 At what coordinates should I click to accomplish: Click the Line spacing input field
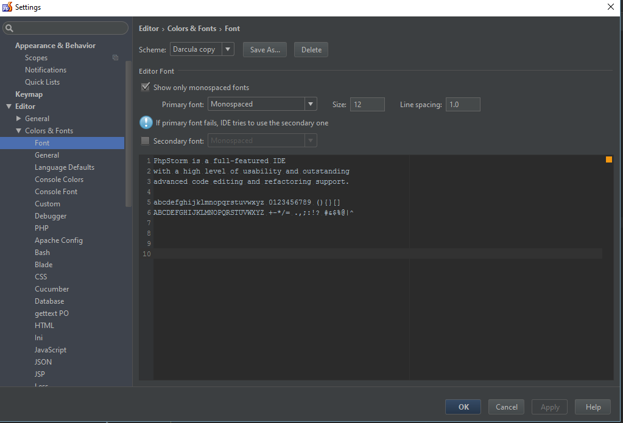(462, 104)
